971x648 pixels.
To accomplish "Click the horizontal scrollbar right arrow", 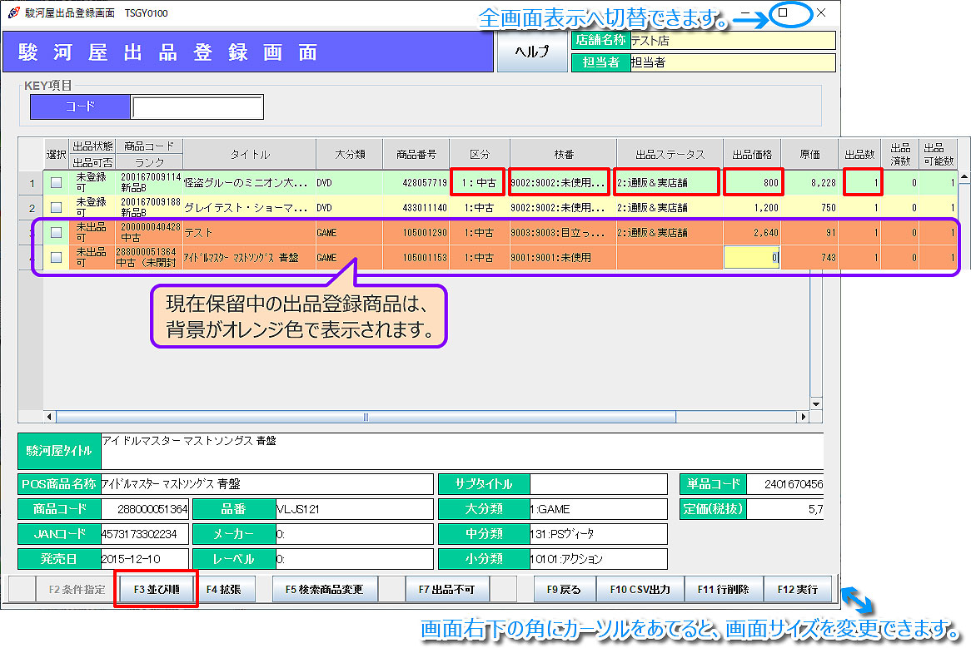I will pos(803,417).
